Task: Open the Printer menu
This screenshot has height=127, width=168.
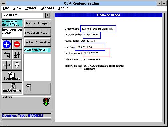Action: coord(31,8)
